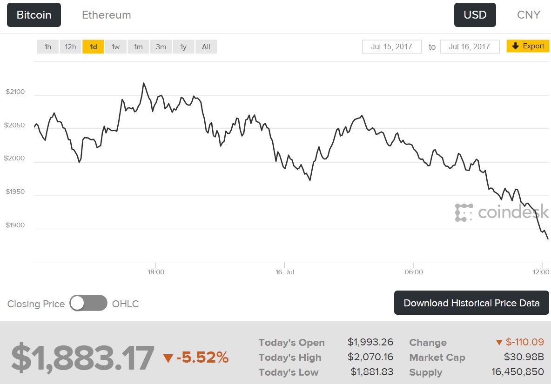Set chart range to 1h
The image size is (551, 384).
pos(48,46)
